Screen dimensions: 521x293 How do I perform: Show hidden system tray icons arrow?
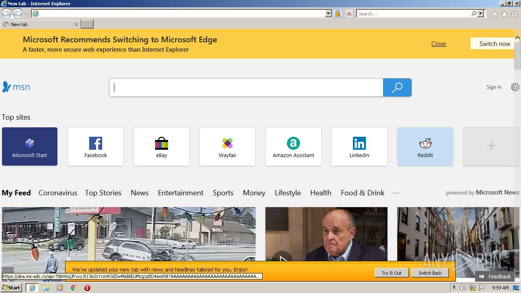pyautogui.click(x=454, y=288)
